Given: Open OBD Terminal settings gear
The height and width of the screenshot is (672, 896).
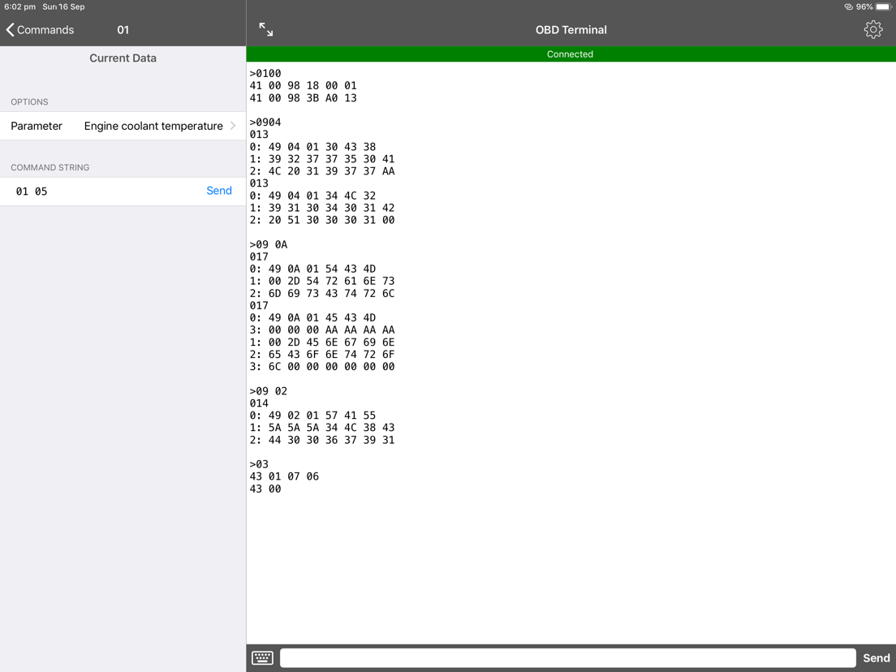Looking at the screenshot, I should click(x=872, y=30).
